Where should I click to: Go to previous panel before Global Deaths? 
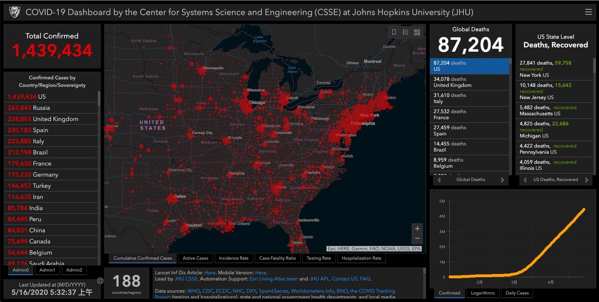coord(439,180)
